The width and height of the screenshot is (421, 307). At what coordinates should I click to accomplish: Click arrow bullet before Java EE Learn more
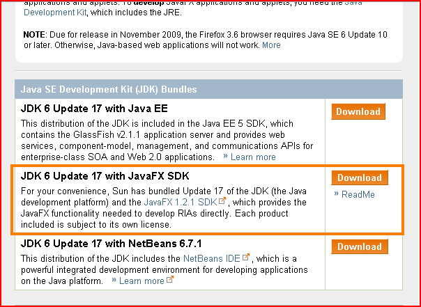coord(226,157)
